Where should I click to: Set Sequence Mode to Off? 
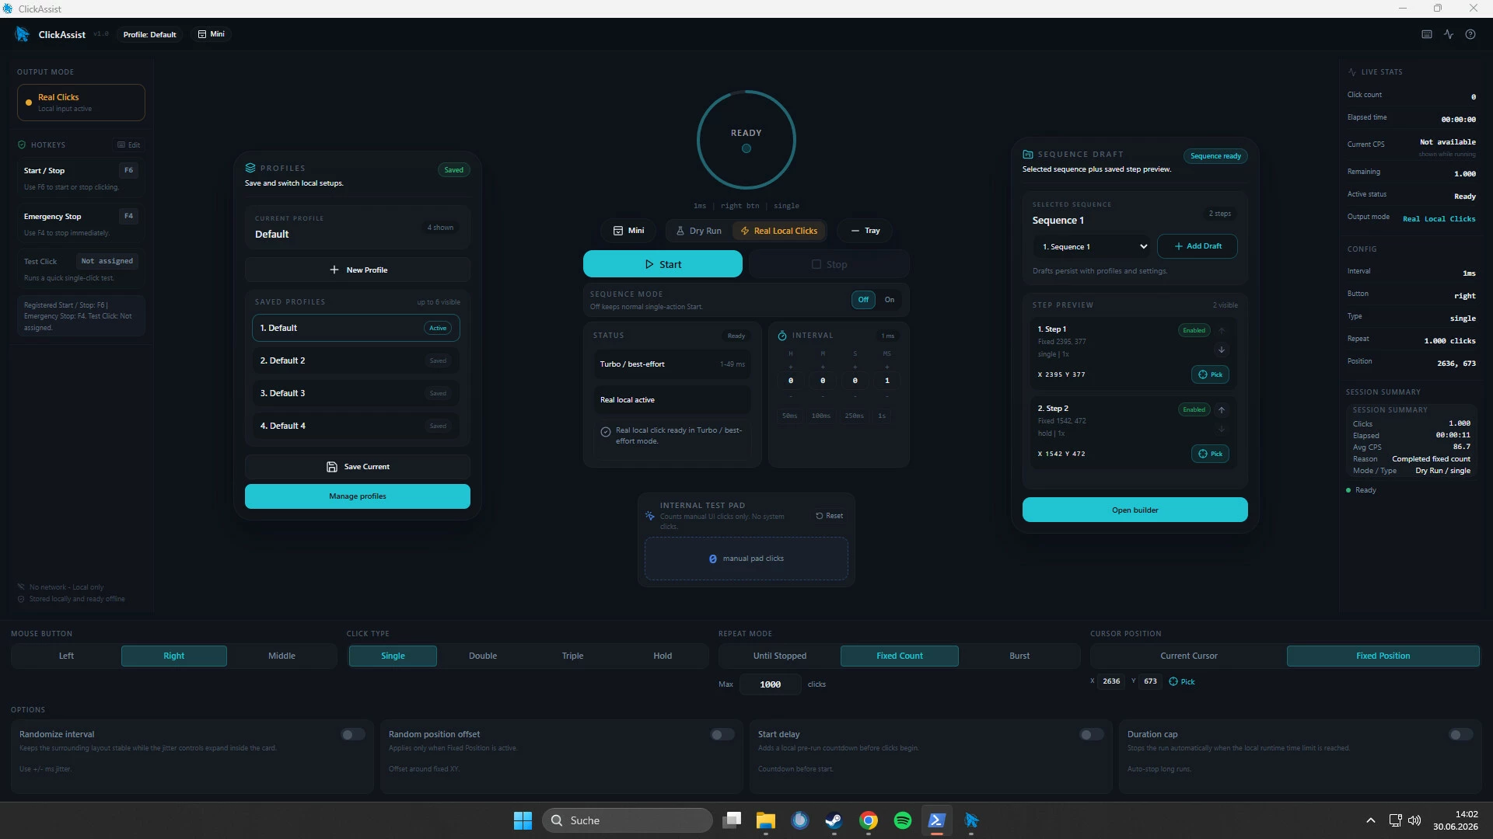(x=863, y=300)
